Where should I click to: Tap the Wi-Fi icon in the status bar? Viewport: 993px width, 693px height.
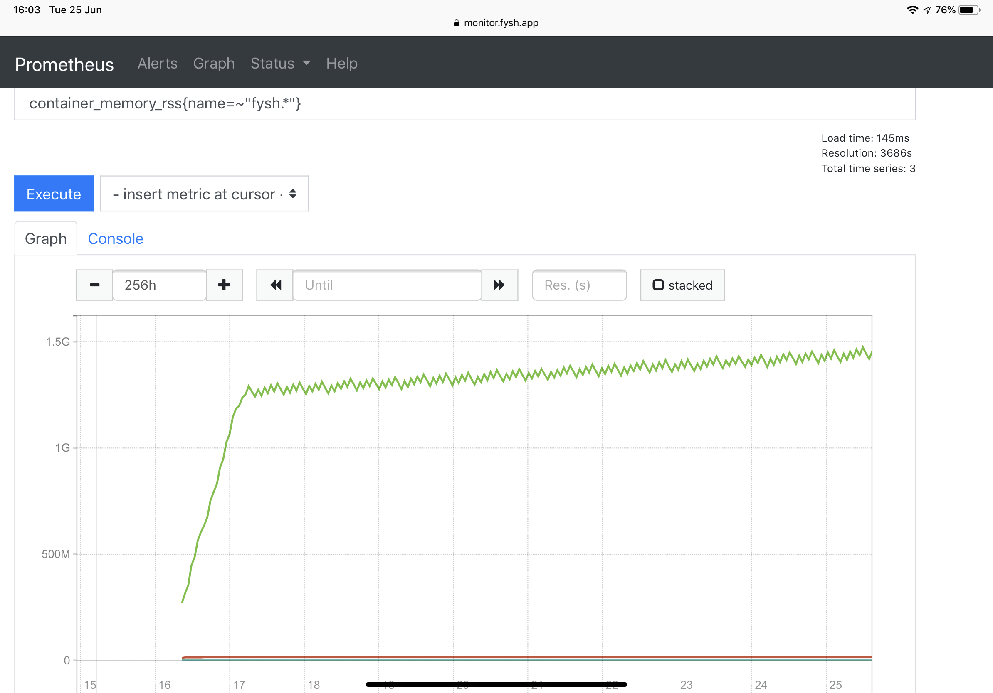(913, 10)
